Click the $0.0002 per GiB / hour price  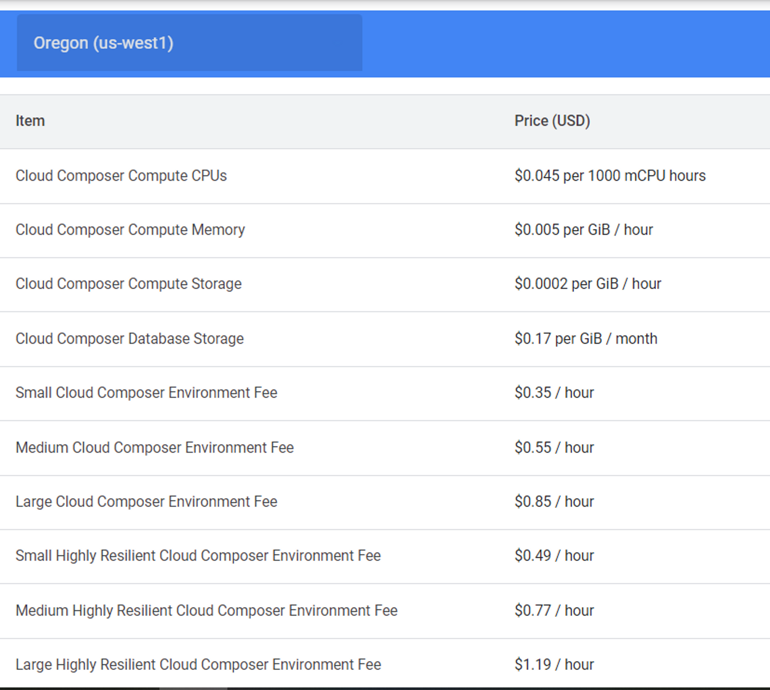click(588, 284)
